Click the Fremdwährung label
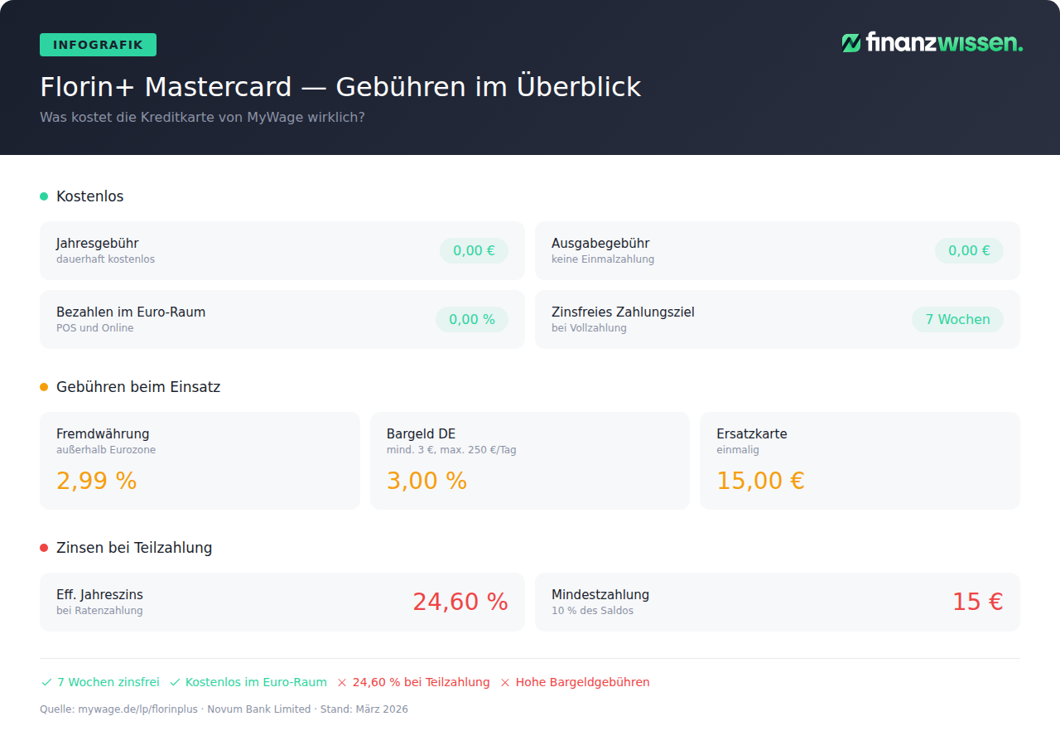The image size is (1060, 755). [103, 434]
